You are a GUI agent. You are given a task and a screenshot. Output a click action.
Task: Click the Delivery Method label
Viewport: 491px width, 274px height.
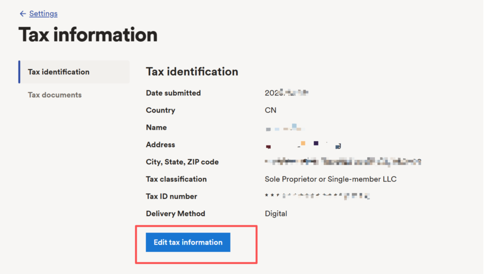[175, 214]
